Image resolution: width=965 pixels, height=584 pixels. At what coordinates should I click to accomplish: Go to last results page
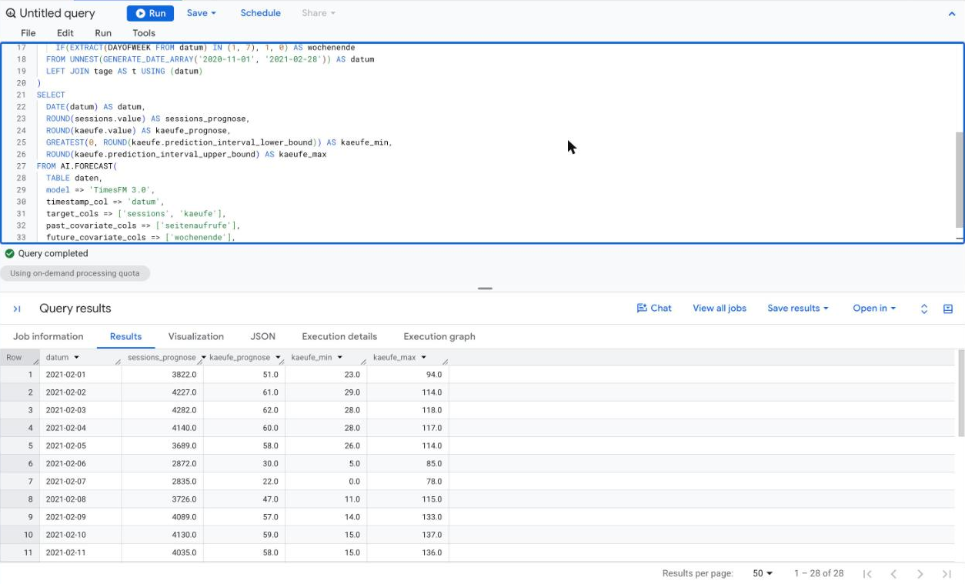click(947, 574)
